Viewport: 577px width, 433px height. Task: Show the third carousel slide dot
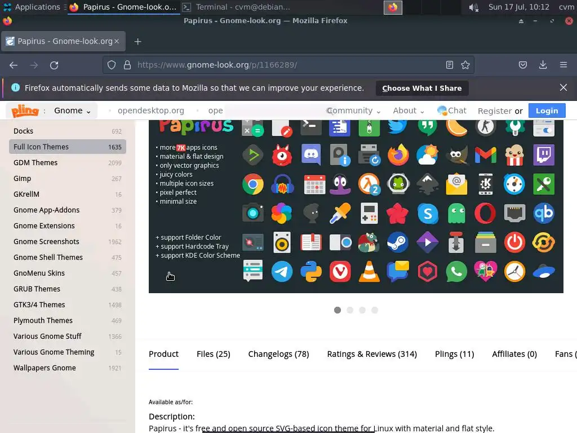click(x=362, y=310)
